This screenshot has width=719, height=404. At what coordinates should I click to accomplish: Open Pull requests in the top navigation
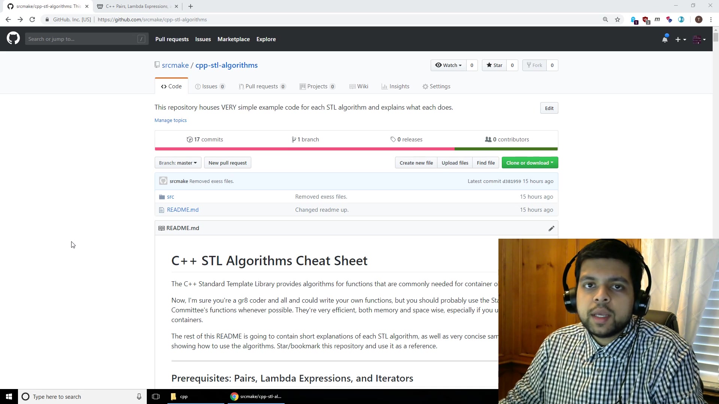coord(172,39)
